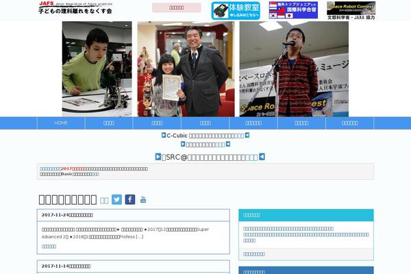Go to the HOME navigation item

tap(61, 123)
